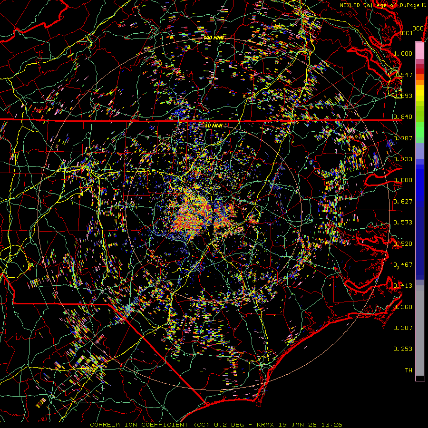Pick the bright green color bar segment
The image size is (428, 428).
pyautogui.click(x=420, y=130)
